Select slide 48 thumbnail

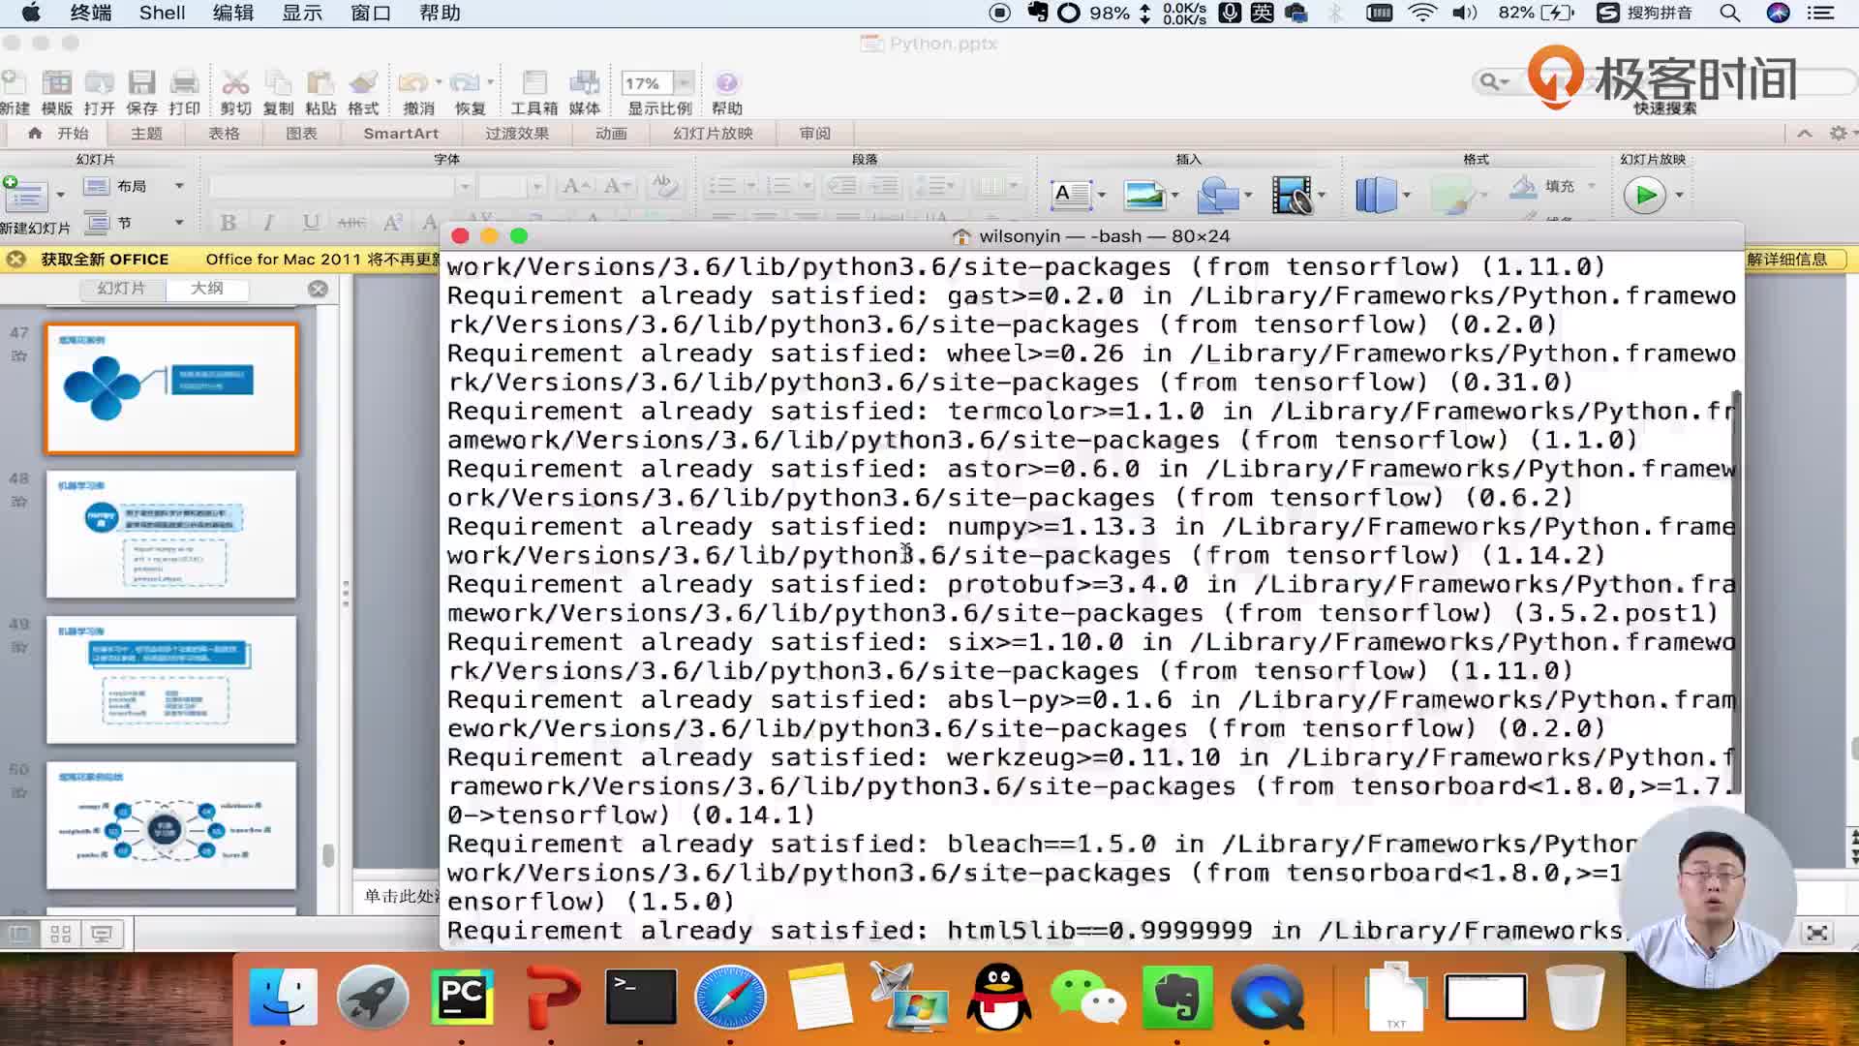pos(171,535)
